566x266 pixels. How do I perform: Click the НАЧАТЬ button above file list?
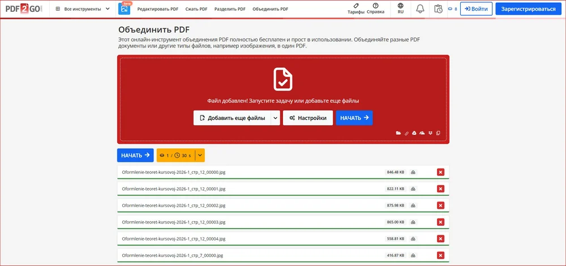click(x=135, y=155)
